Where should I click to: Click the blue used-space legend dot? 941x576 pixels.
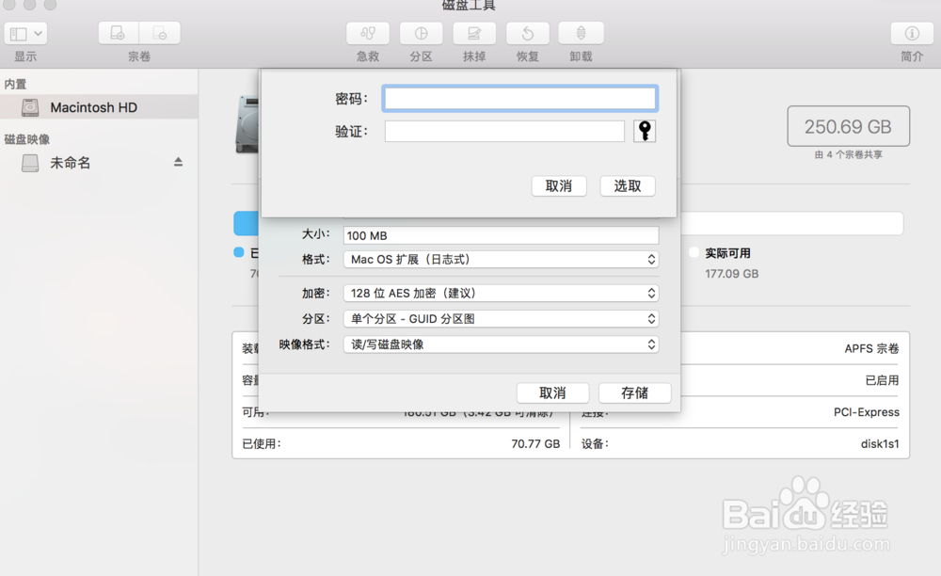[239, 252]
